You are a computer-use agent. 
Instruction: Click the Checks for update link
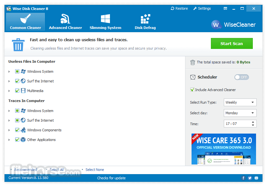point(111,178)
